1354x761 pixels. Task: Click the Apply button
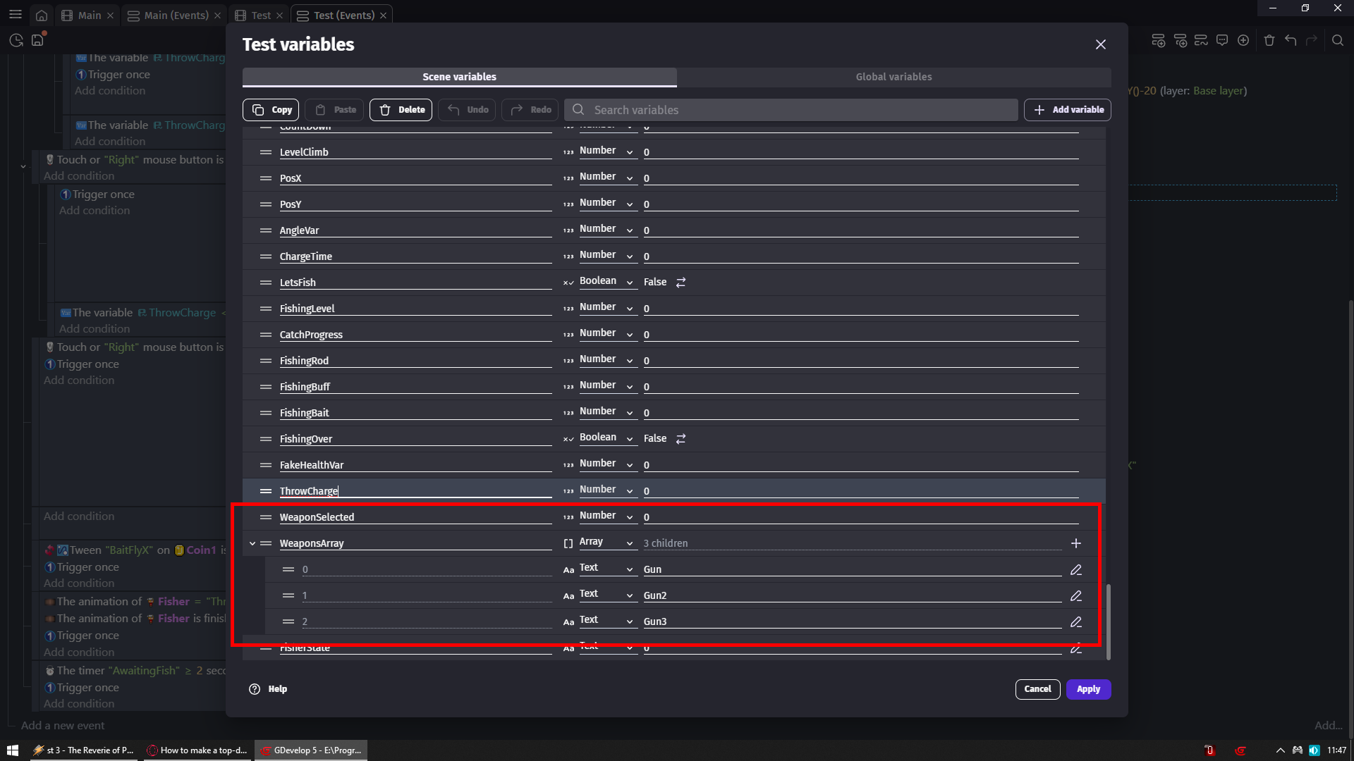(x=1087, y=689)
